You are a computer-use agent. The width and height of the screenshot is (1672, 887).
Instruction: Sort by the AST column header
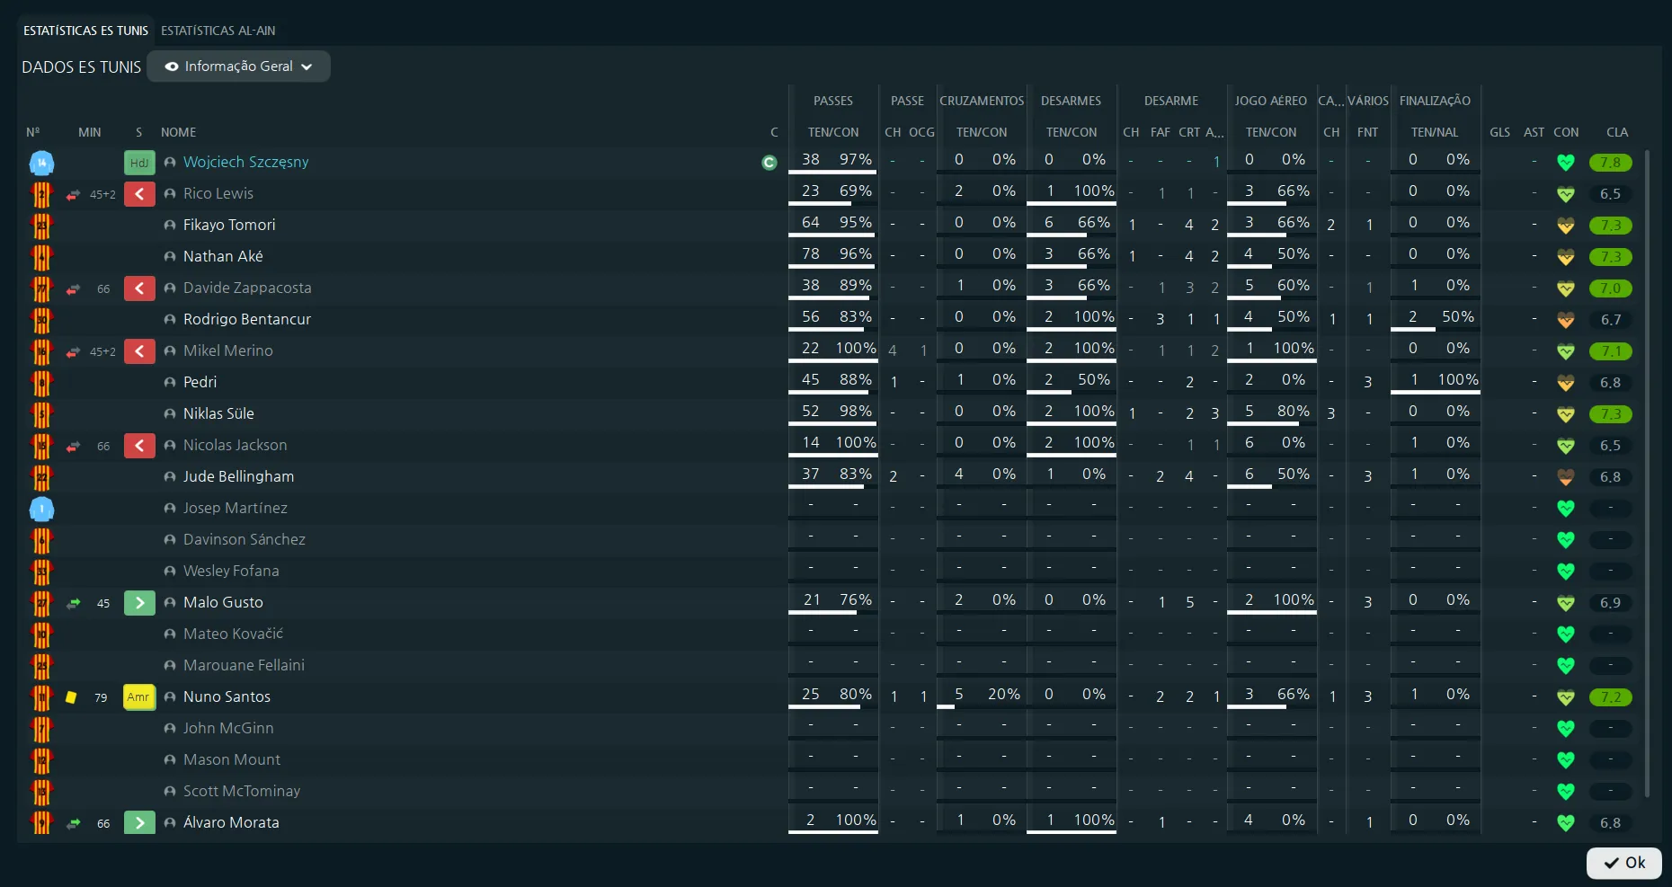pyautogui.click(x=1534, y=132)
